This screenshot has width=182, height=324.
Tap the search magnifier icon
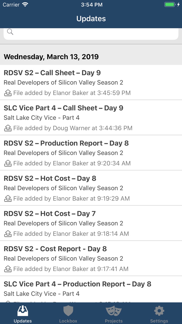click(x=10, y=32)
